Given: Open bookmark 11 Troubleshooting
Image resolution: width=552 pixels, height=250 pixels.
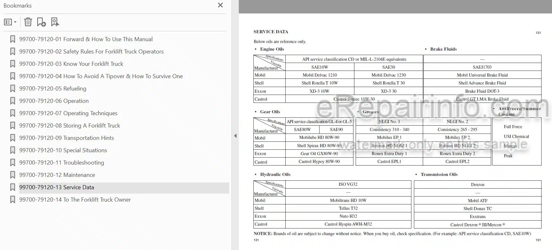Looking at the screenshot, I should 61,163.
